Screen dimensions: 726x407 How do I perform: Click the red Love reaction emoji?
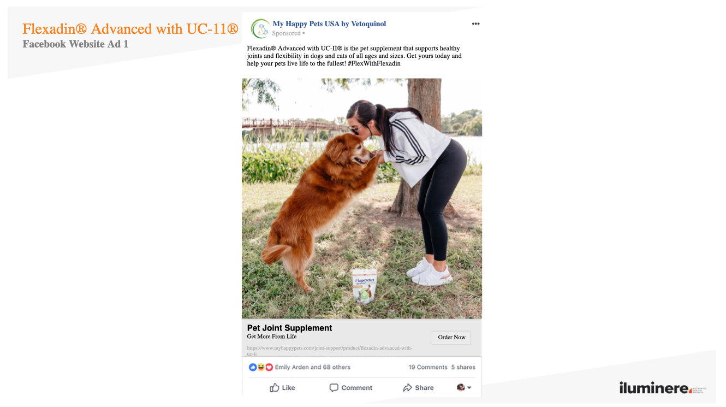(269, 367)
